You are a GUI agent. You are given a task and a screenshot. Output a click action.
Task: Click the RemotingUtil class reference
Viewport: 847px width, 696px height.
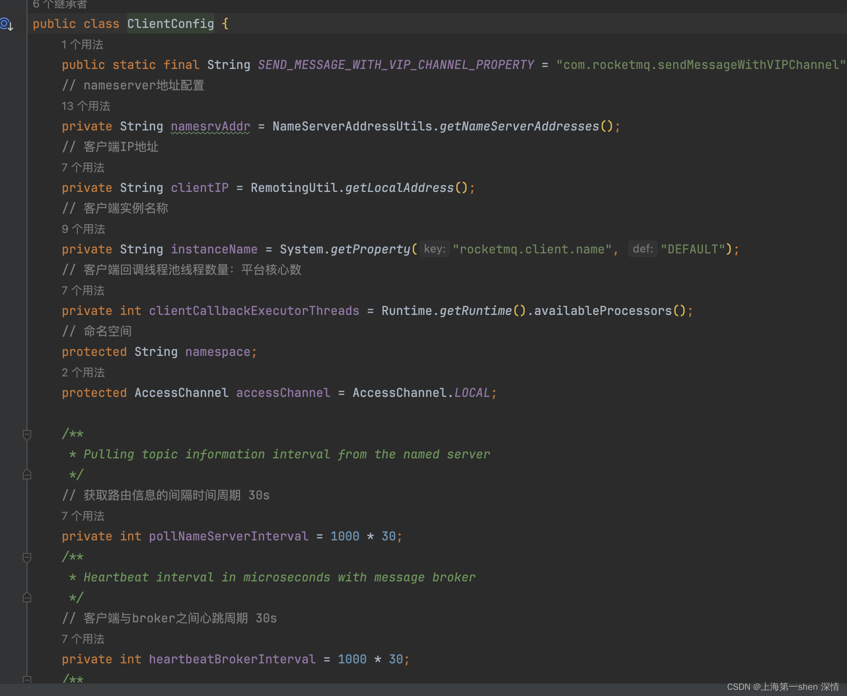[x=294, y=188]
